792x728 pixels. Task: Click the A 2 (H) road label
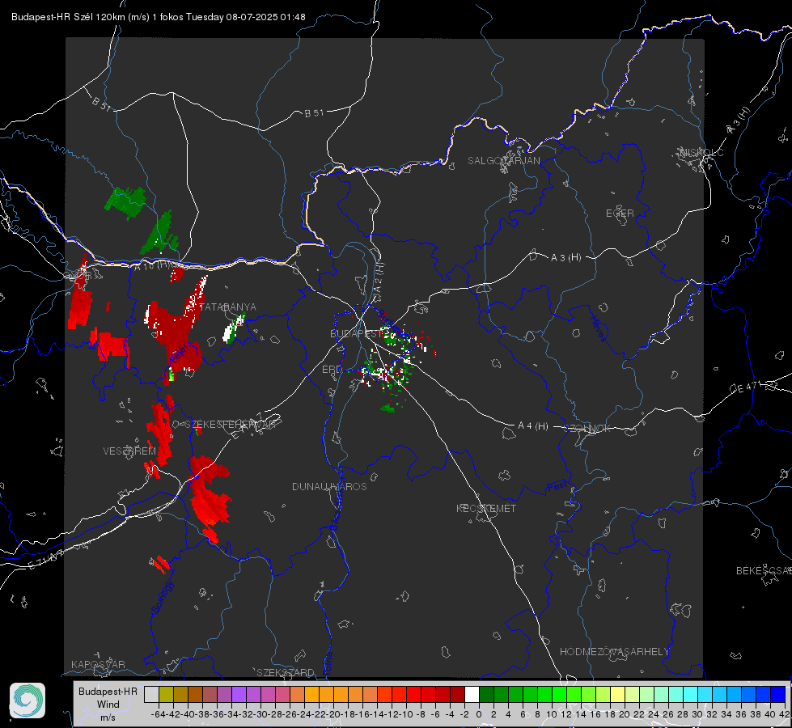[x=379, y=277]
